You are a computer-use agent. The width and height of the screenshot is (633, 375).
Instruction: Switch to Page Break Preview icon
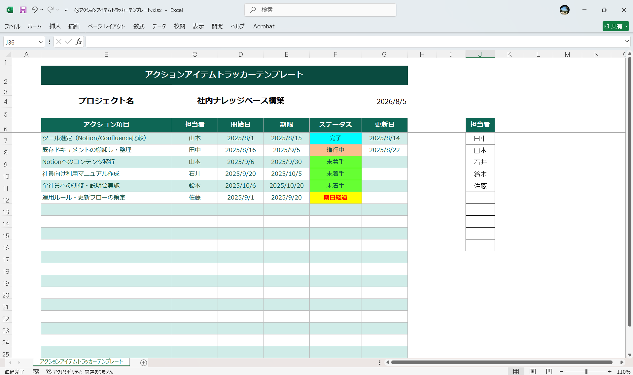(x=549, y=371)
